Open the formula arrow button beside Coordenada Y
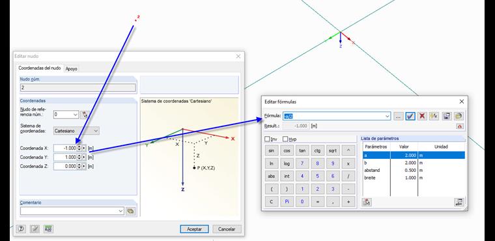495x241 pixels. point(84,157)
